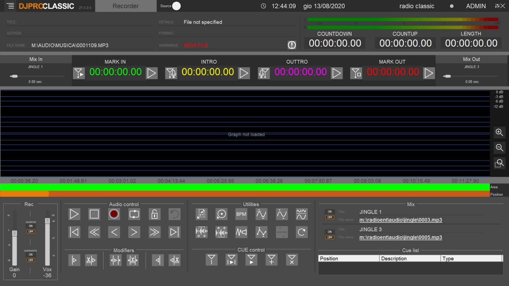Select the Set Mark In funnel icon
509x286 pixels.
coord(79,73)
